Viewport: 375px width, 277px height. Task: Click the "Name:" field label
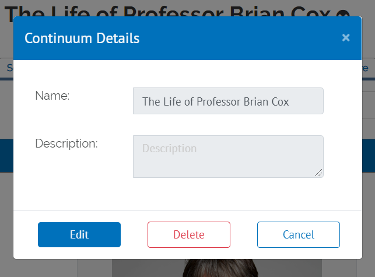[52, 96]
